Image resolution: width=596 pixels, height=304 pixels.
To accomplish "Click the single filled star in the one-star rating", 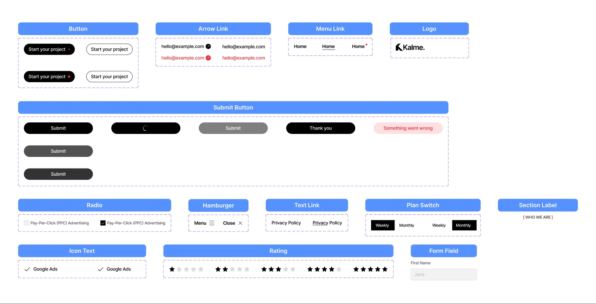I will pyautogui.click(x=172, y=269).
